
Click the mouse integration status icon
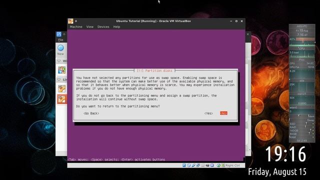click(218, 165)
